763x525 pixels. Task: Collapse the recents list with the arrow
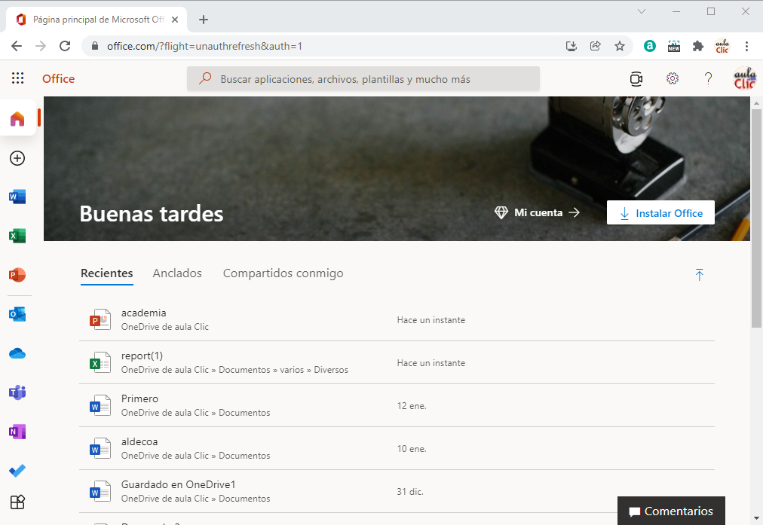[x=700, y=275]
